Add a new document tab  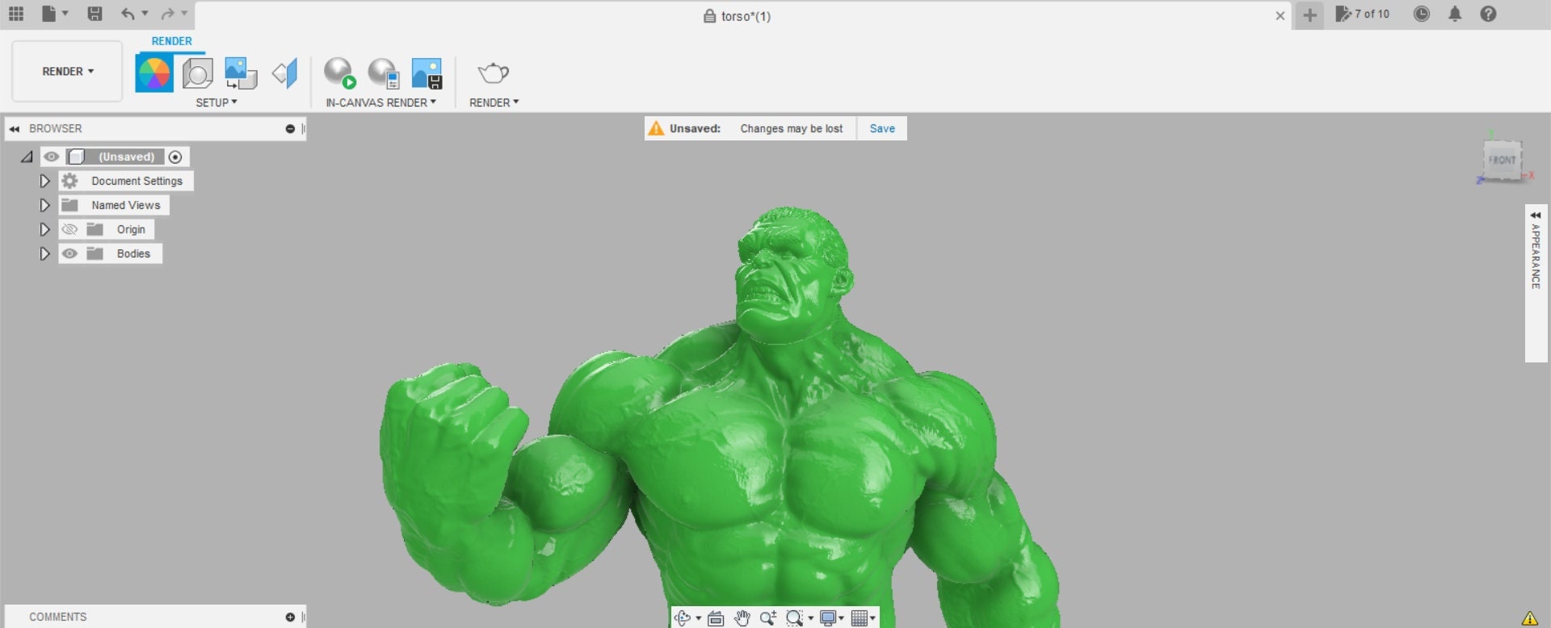1309,15
